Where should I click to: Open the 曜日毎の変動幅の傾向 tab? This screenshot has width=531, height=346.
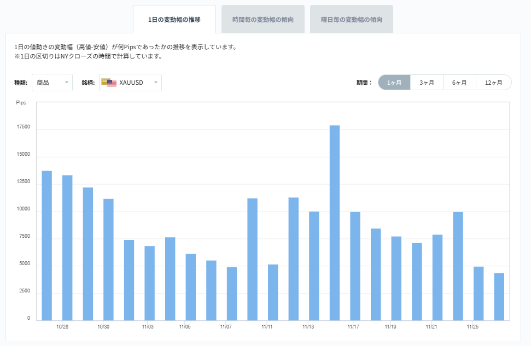pyautogui.click(x=351, y=18)
